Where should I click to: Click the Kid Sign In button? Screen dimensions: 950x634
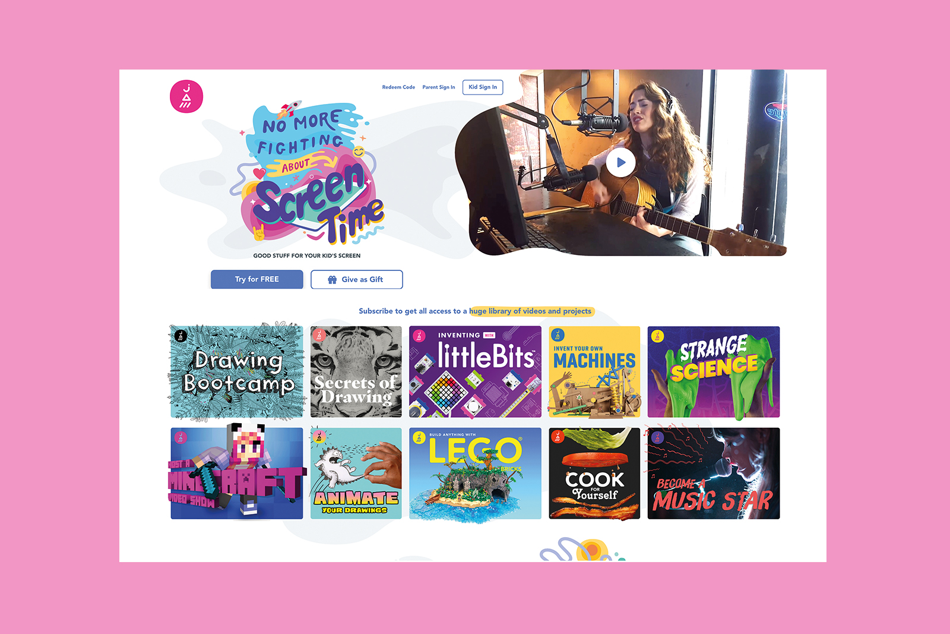483,87
